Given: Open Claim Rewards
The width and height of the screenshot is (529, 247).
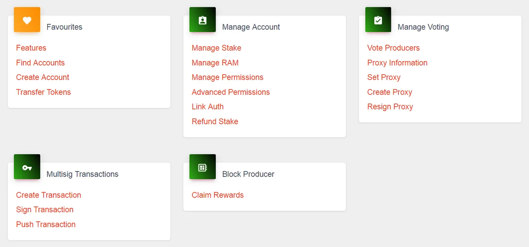Looking at the screenshot, I should [x=218, y=195].
